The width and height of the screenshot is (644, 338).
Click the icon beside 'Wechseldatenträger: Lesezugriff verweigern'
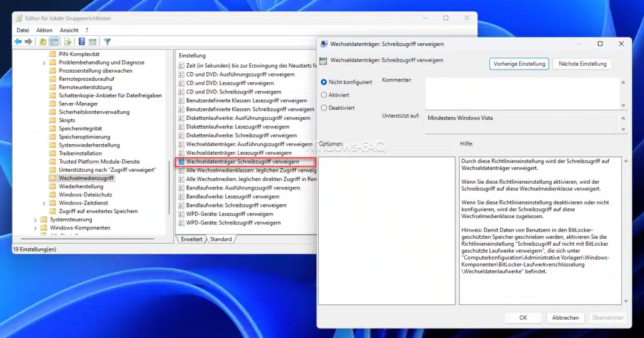(182, 153)
